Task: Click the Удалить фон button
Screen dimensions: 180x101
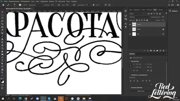Action: [141, 91]
